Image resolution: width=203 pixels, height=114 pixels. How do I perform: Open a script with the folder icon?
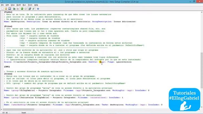(x=6, y=9)
